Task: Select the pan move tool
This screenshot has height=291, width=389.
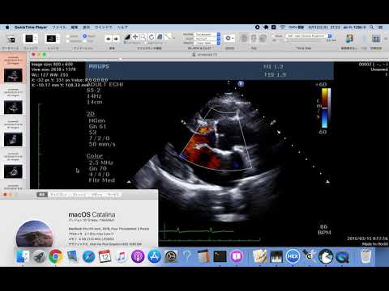Action: 135,37
